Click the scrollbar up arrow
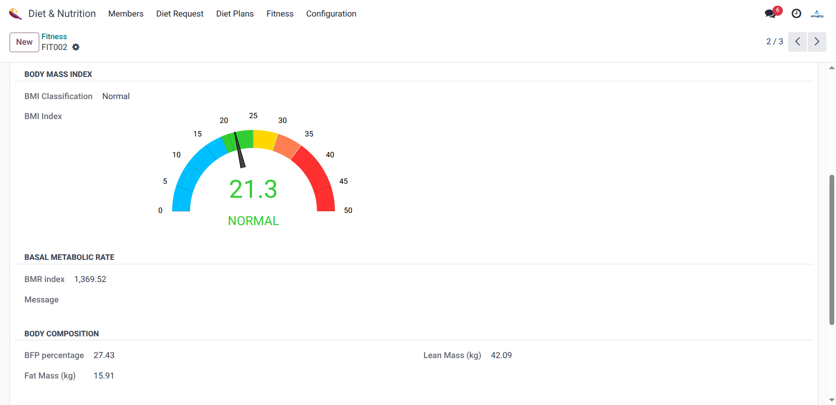Viewport: 836px width, 405px height. (832, 68)
